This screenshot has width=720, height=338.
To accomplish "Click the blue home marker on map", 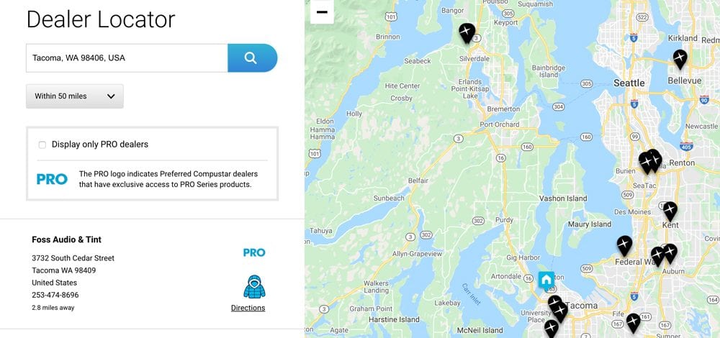I will click(546, 280).
